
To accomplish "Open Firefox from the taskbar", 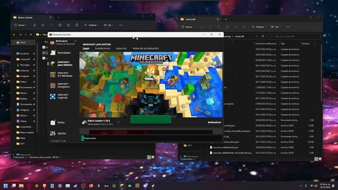I will 91,186.
